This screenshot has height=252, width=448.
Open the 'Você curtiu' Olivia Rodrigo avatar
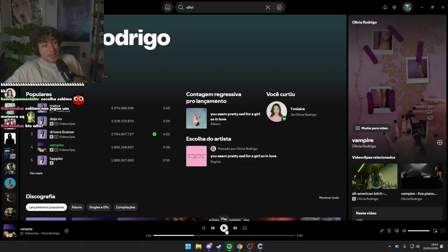point(276,112)
